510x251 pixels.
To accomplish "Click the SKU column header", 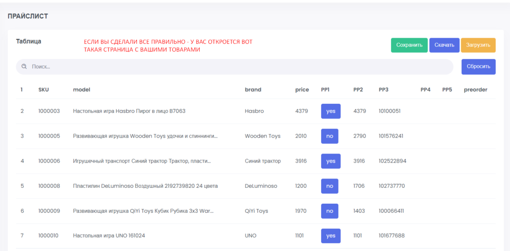I will [44, 90].
